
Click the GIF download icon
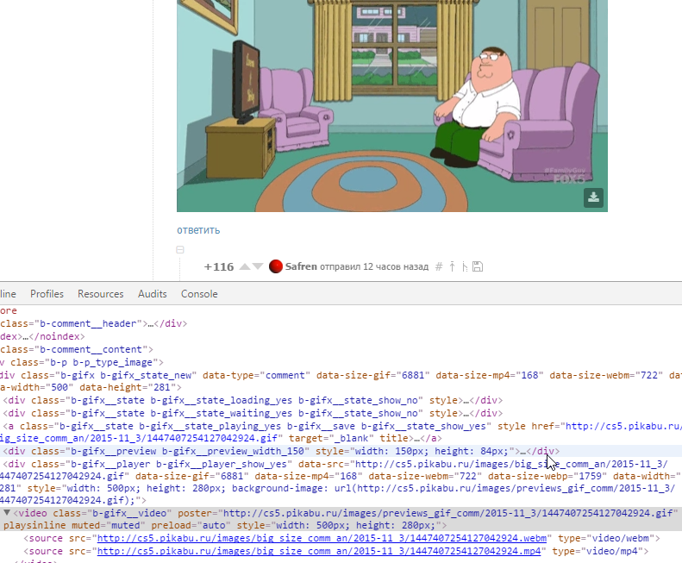coord(593,197)
